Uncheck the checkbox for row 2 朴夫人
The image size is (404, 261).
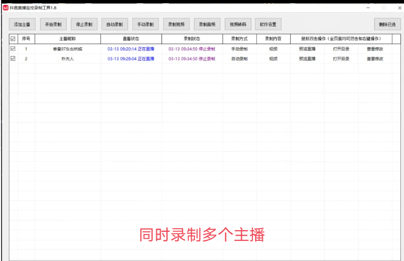coord(13,58)
